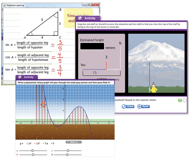The height and width of the screenshot is (158, 189).
Task: Click the green checkmark status icon
Action: click(180, 100)
